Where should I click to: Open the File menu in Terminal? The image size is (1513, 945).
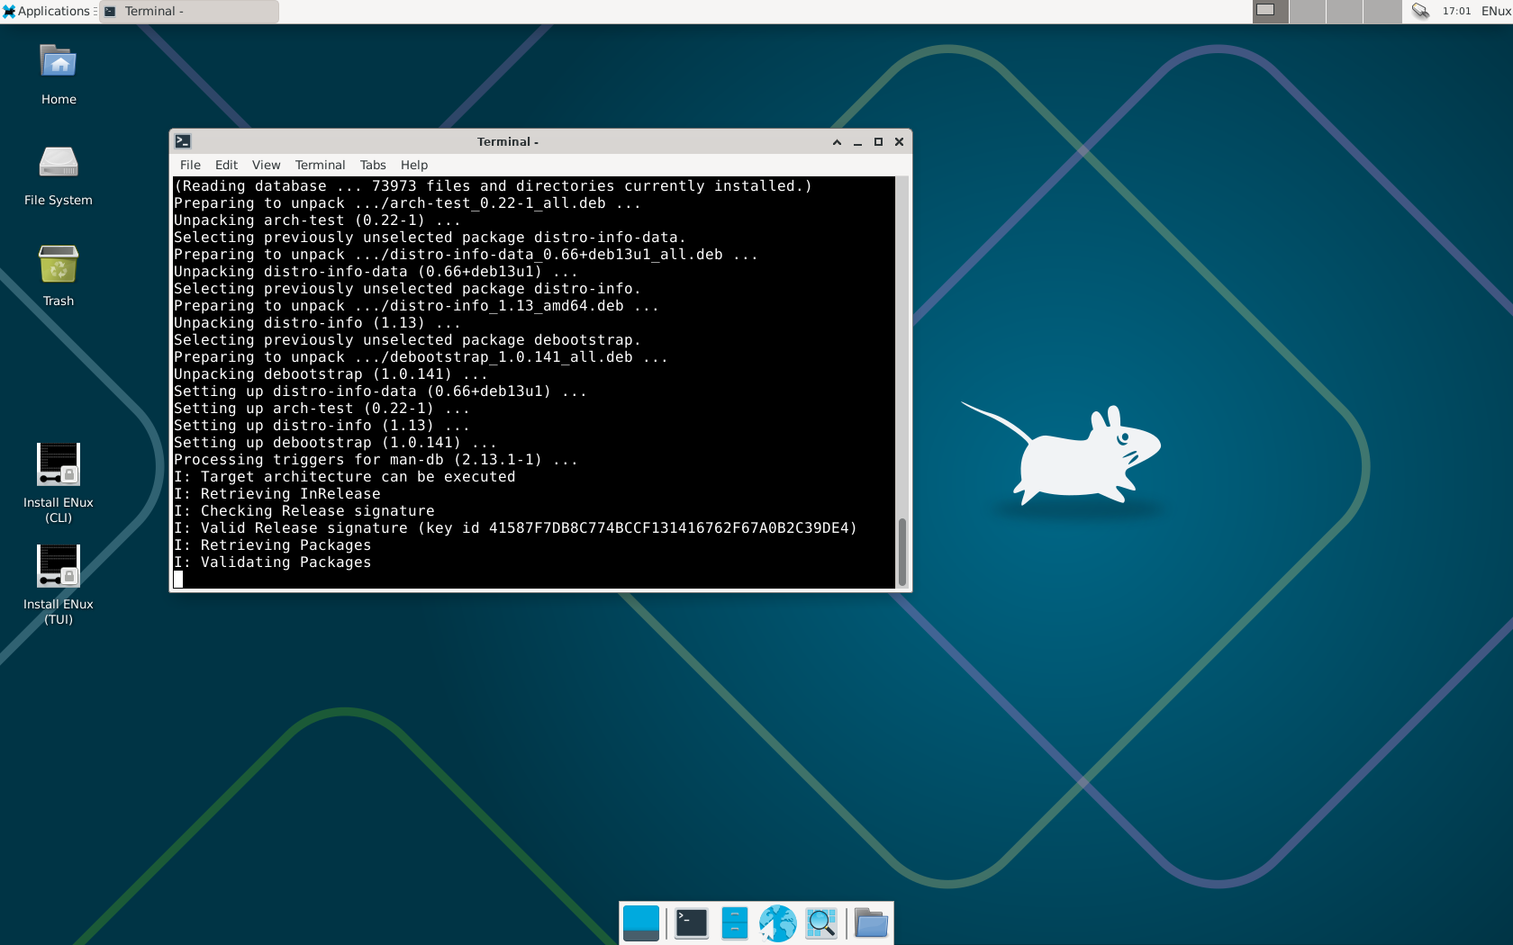[x=190, y=165]
